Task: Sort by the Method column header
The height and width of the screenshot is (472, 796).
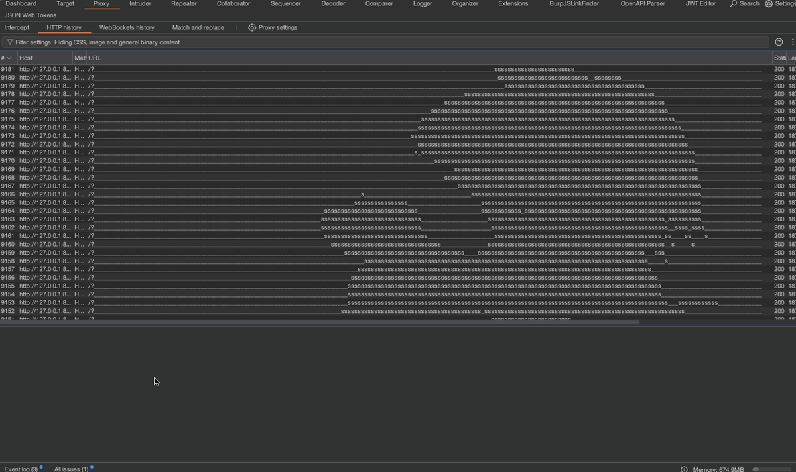Action: pos(80,58)
